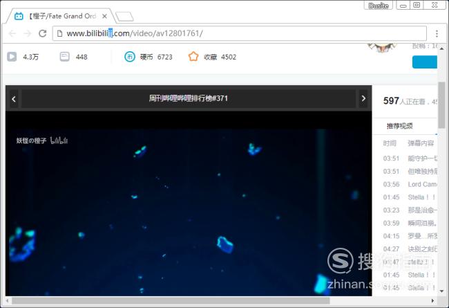Click the coin icon next to 硬币
The image size is (449, 308).
tap(130, 57)
